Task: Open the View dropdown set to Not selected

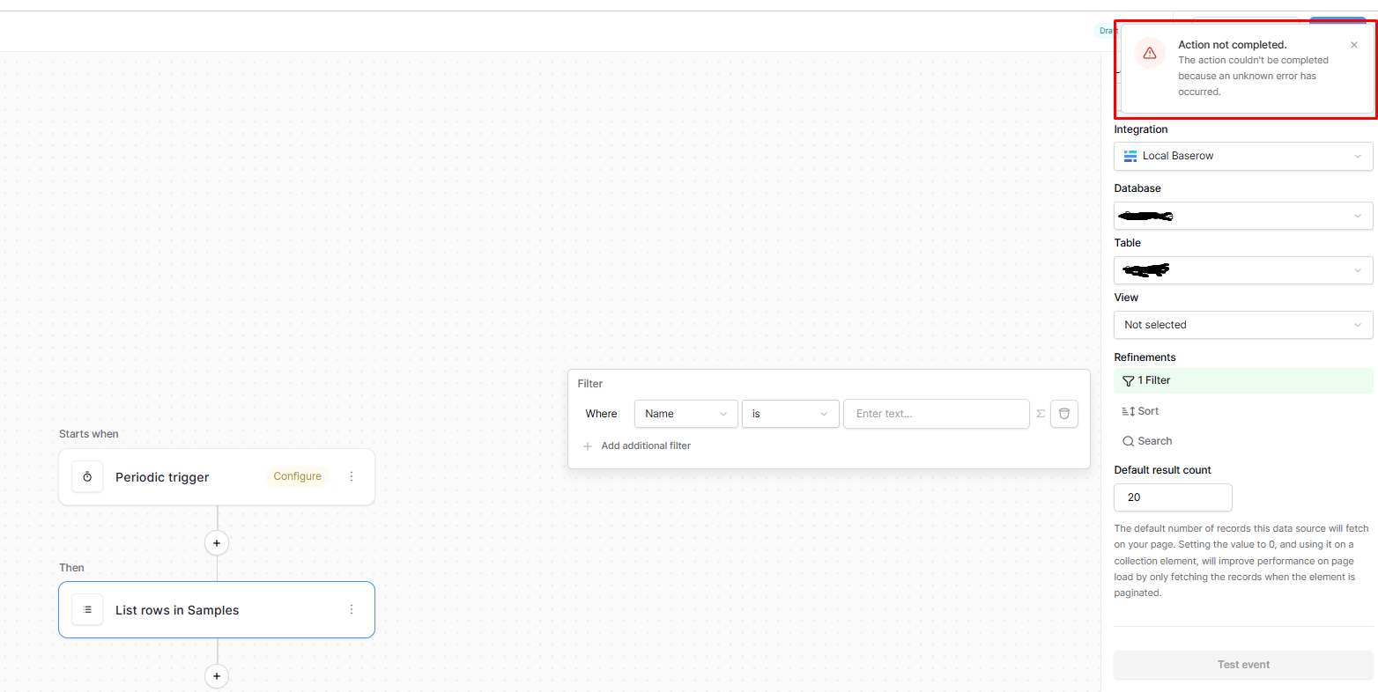Action: point(1242,325)
